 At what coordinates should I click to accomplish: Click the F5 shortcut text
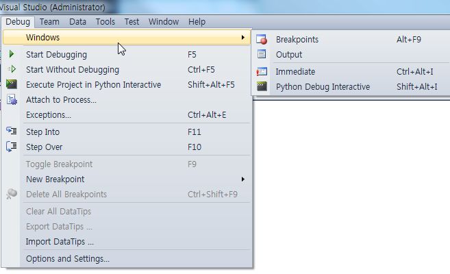(192, 55)
